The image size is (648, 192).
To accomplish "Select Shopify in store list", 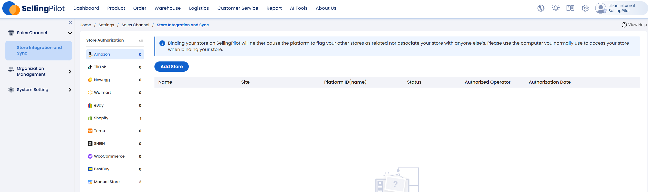I will (x=101, y=118).
